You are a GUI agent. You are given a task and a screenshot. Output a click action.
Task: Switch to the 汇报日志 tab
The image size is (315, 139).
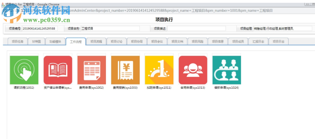point(258,42)
